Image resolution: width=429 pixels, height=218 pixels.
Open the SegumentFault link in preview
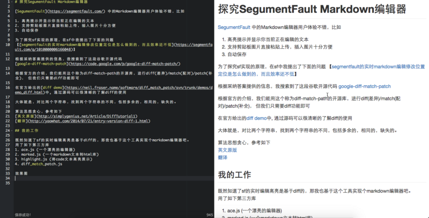[234, 27]
